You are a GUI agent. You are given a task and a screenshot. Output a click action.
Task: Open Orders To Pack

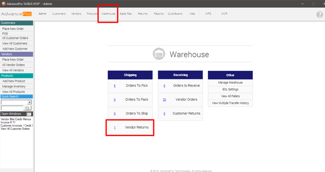click(137, 100)
